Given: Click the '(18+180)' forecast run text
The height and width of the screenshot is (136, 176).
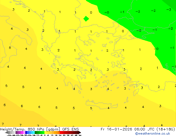Looking at the screenshot, I should pyautogui.click(x=166, y=129).
